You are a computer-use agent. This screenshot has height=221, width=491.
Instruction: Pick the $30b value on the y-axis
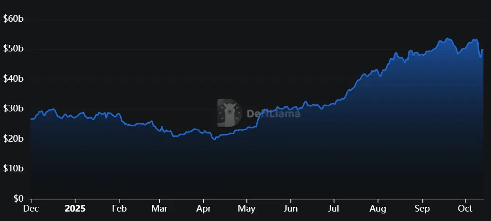(x=13, y=109)
